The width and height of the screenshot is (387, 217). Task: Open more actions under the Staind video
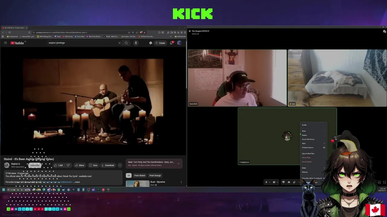120,165
